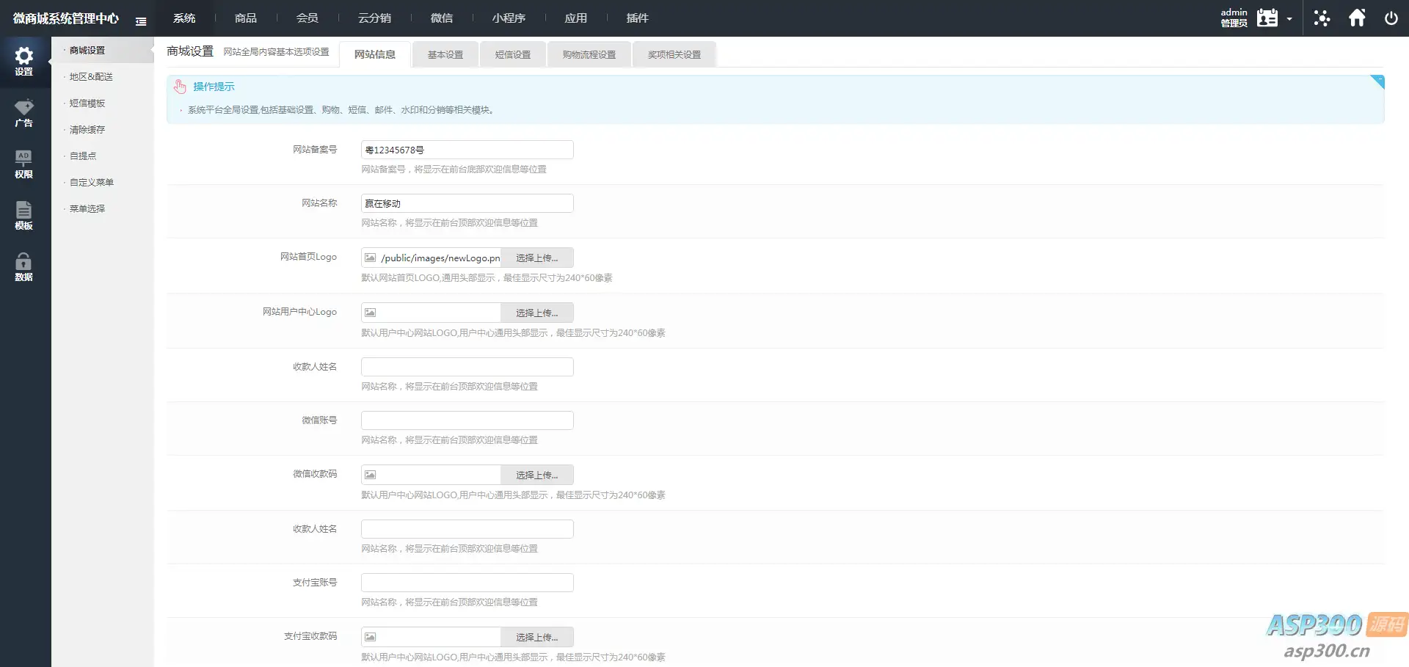Open the 系统 top navigation menu

[184, 18]
